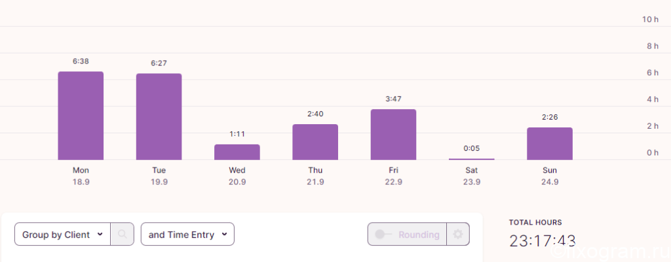Expand the and Time Entry dropdown
This screenshot has height=262, width=671.
pyautogui.click(x=187, y=235)
